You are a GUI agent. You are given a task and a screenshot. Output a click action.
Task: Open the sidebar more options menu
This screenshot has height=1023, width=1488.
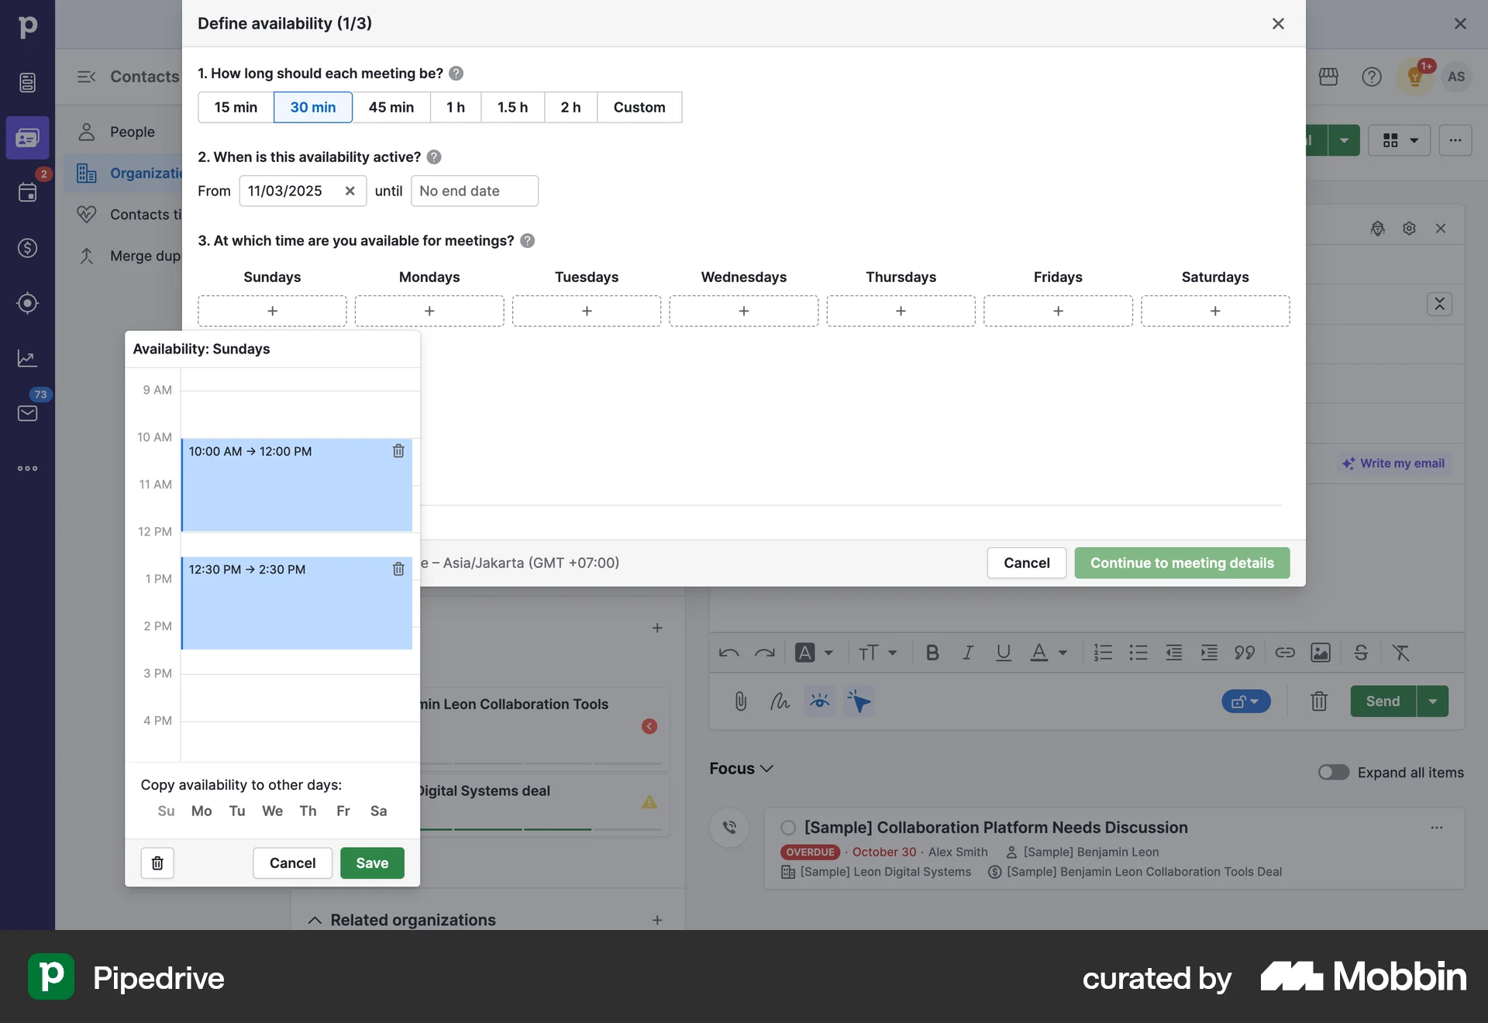click(28, 468)
